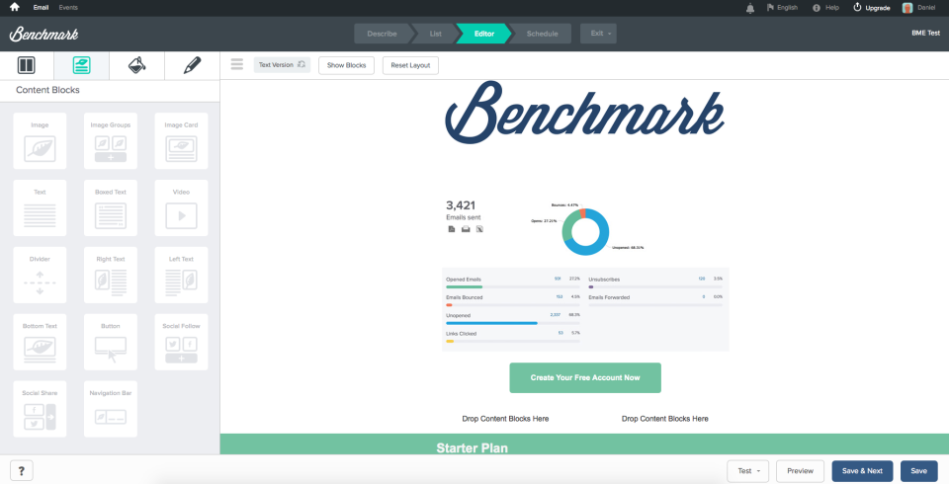Select the email stats report image

point(585,274)
